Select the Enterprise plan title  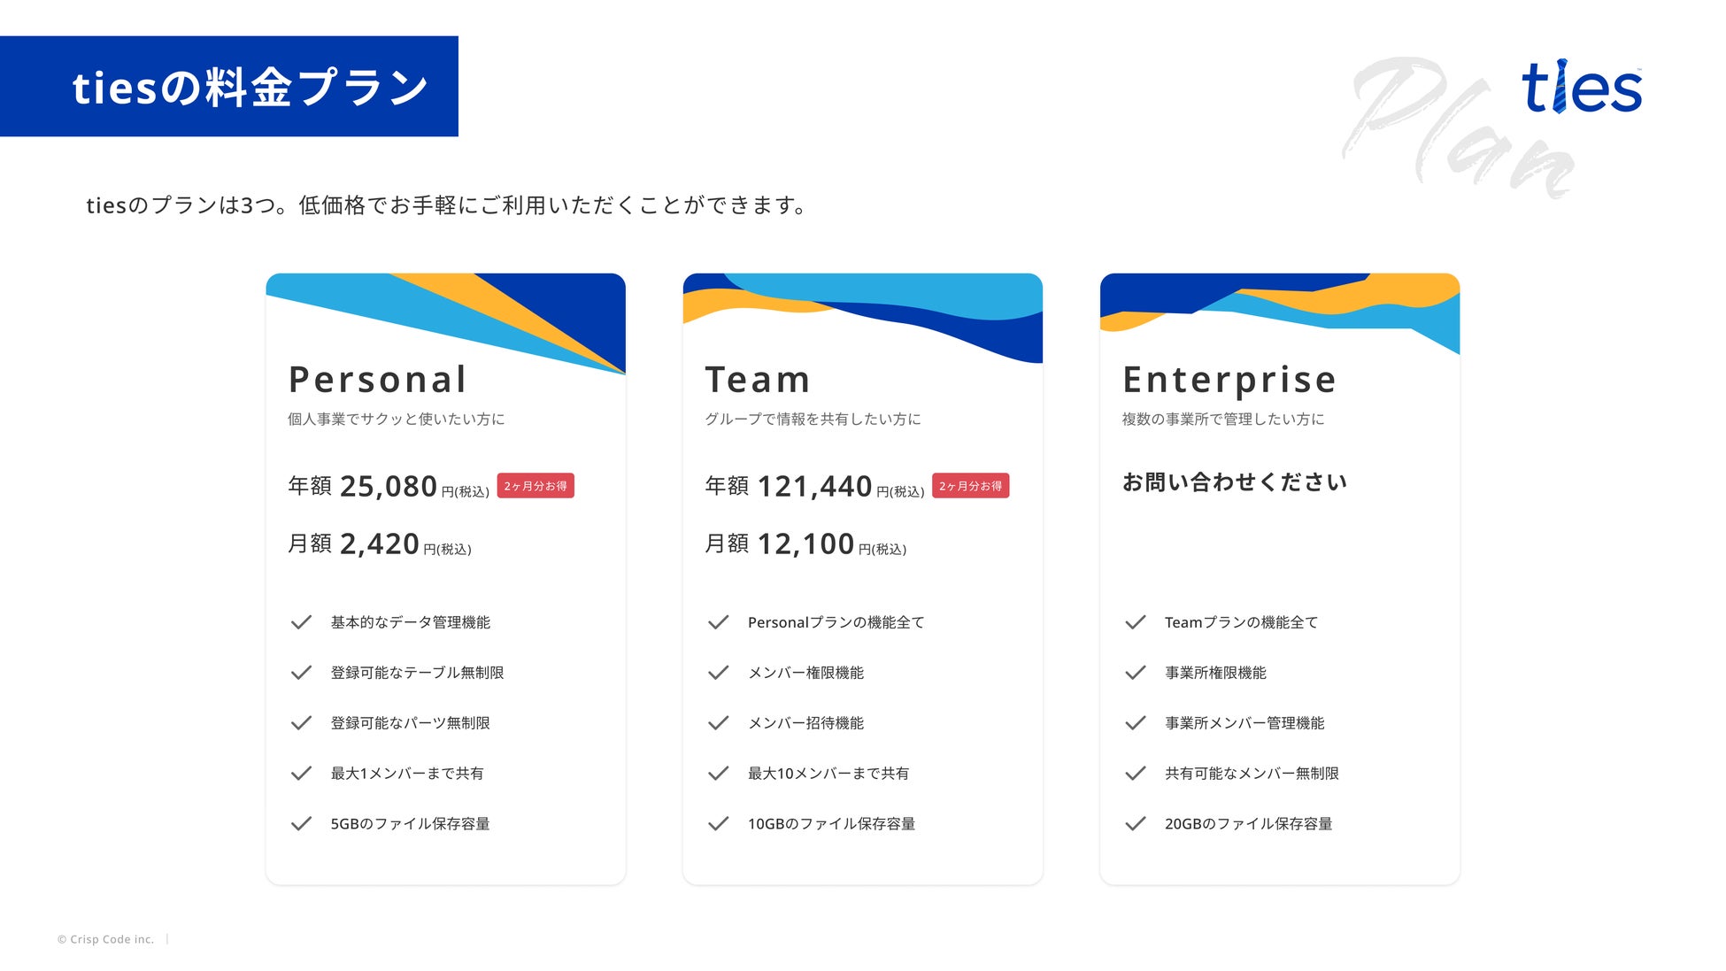[x=1229, y=380]
